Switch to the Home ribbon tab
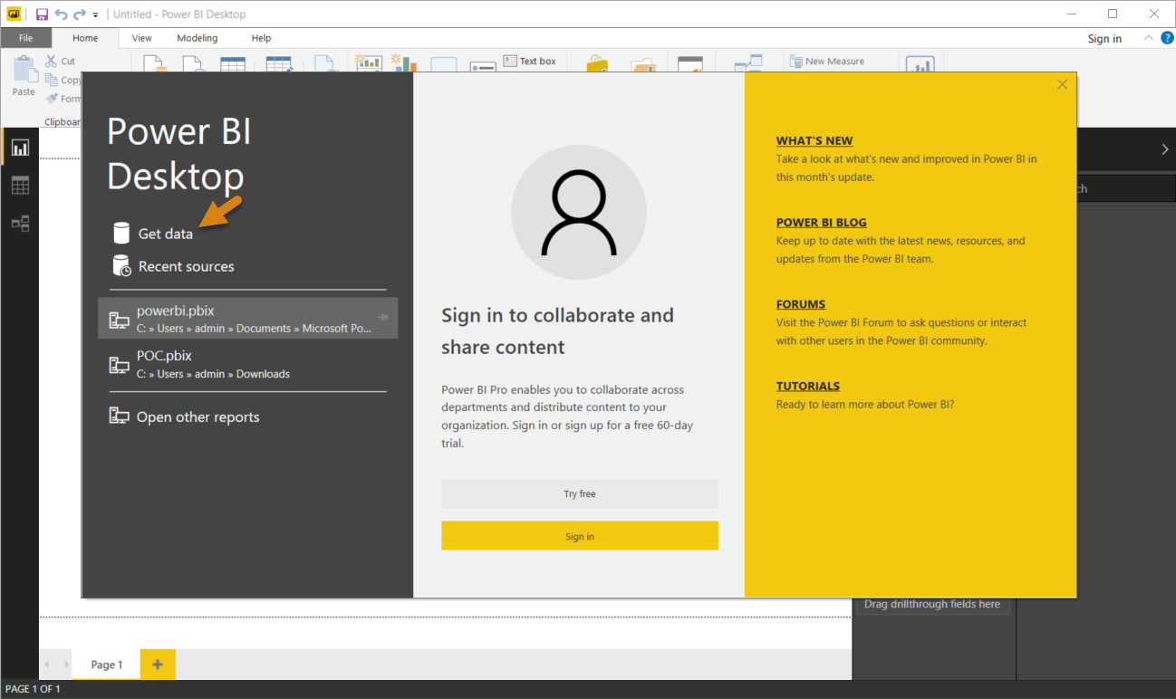The height and width of the screenshot is (699, 1176). coord(85,38)
